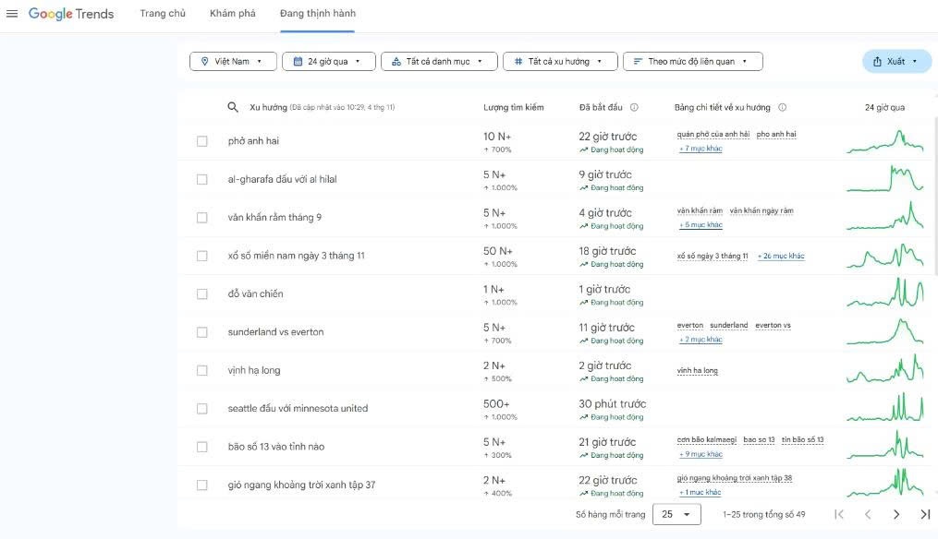Click the Google Trends logo

coord(71,14)
